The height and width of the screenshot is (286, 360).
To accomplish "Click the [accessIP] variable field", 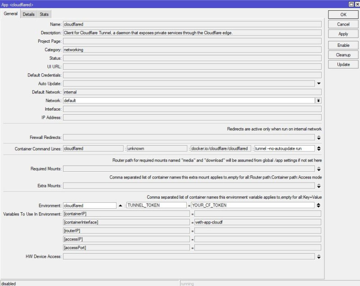I will point(126,239).
